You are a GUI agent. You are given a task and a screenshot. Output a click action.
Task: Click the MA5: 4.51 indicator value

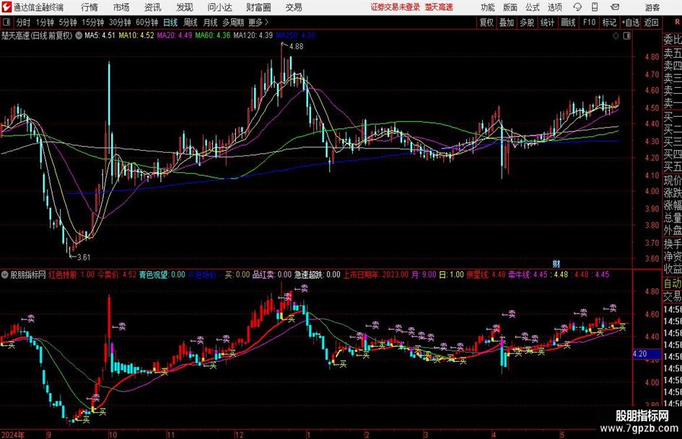click(100, 35)
